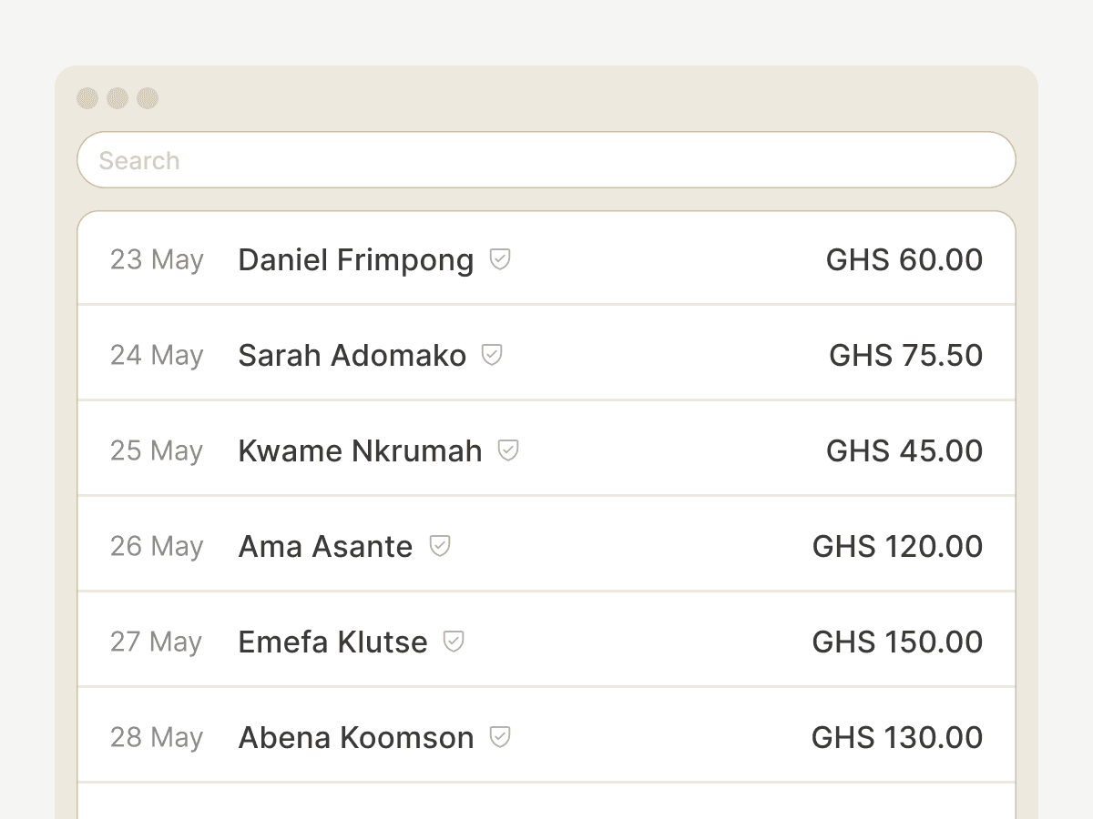
Task: Select the 25 May date label
Action: click(x=157, y=451)
